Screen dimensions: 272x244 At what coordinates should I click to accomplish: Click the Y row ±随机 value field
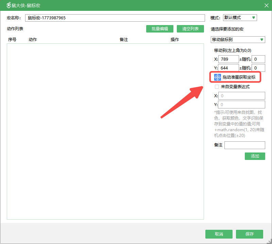pos(258,68)
